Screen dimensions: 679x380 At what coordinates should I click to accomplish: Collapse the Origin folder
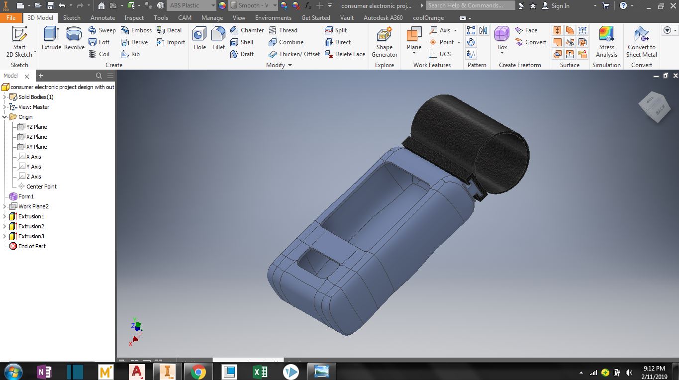tap(5, 117)
